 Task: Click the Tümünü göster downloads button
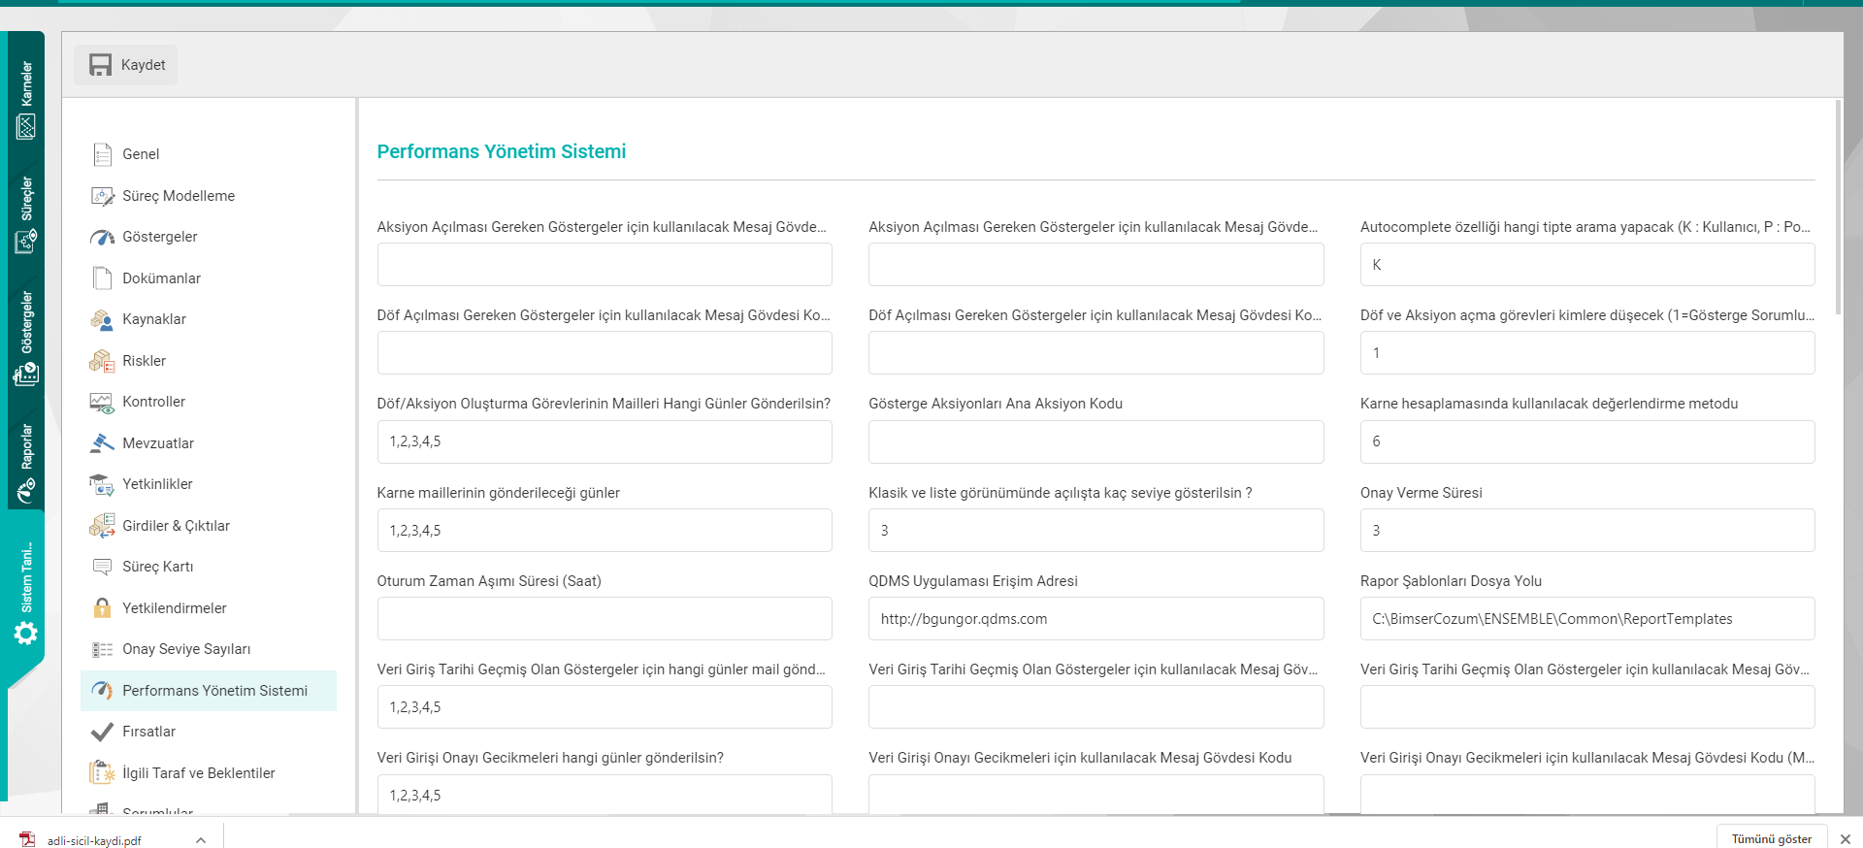pos(1771,838)
